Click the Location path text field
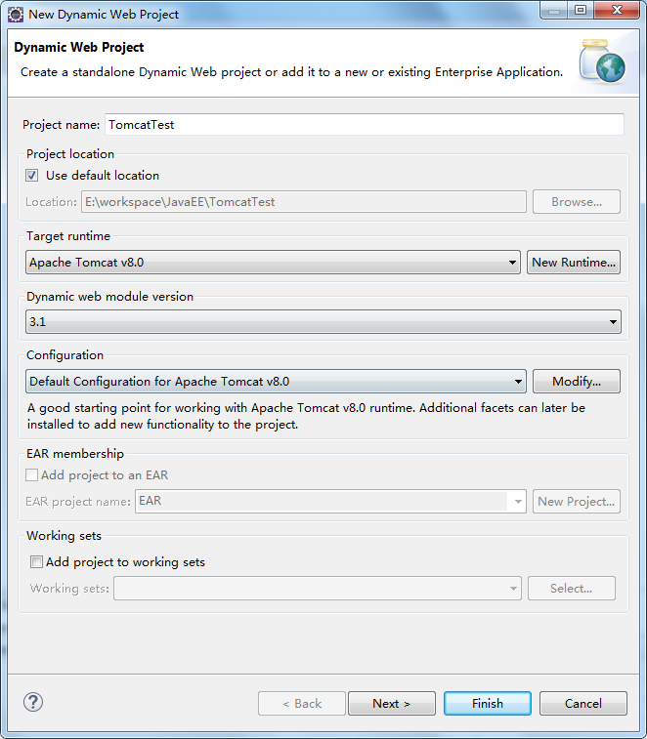 click(304, 202)
